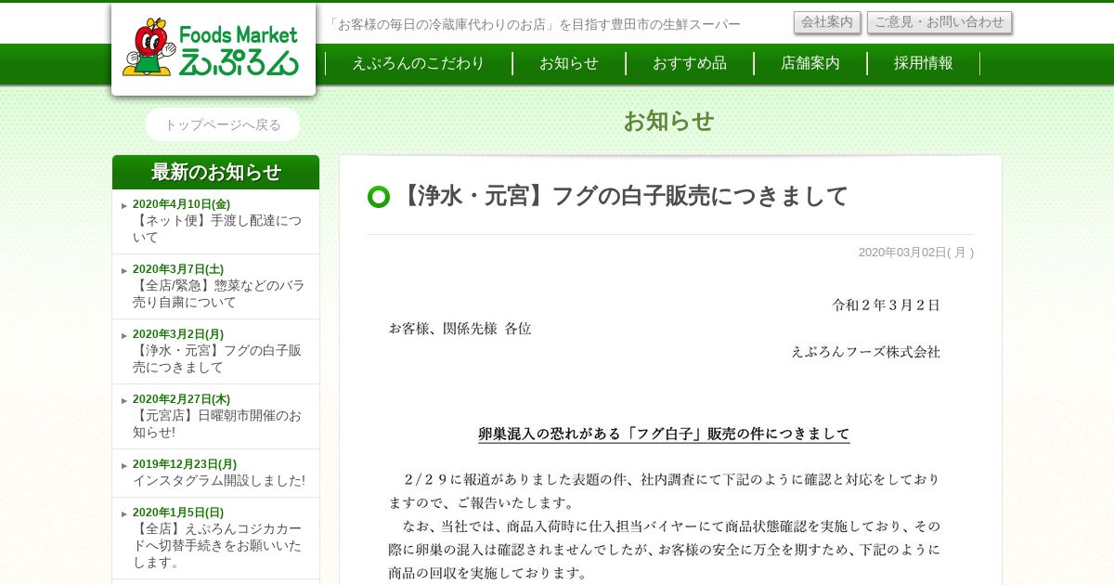Open えぷろんのこだわり menu item

(419, 63)
